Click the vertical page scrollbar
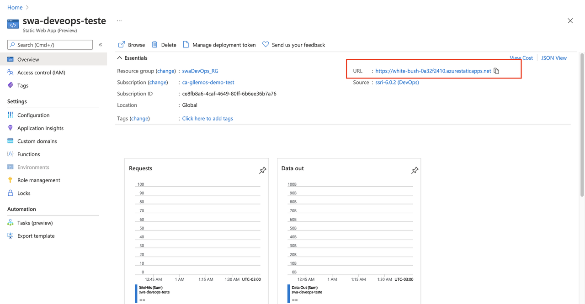The height and width of the screenshot is (304, 585). (582, 126)
